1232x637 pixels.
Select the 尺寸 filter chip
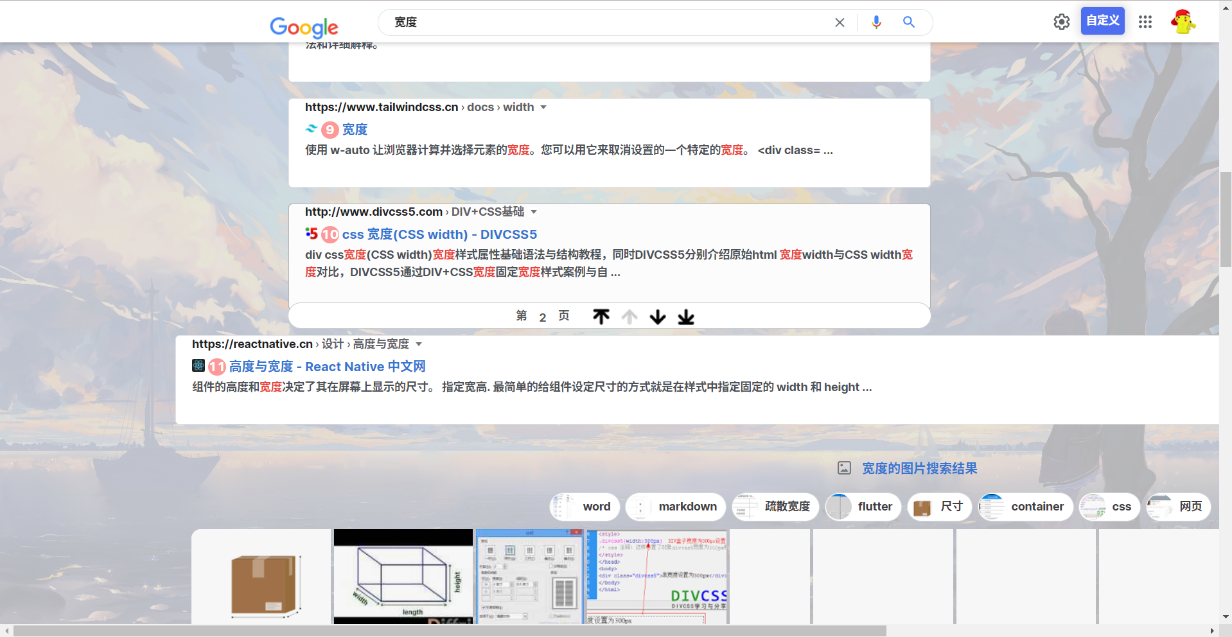939,507
